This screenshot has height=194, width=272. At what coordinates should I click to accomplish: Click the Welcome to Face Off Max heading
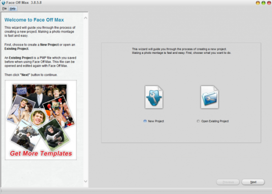click(x=34, y=20)
